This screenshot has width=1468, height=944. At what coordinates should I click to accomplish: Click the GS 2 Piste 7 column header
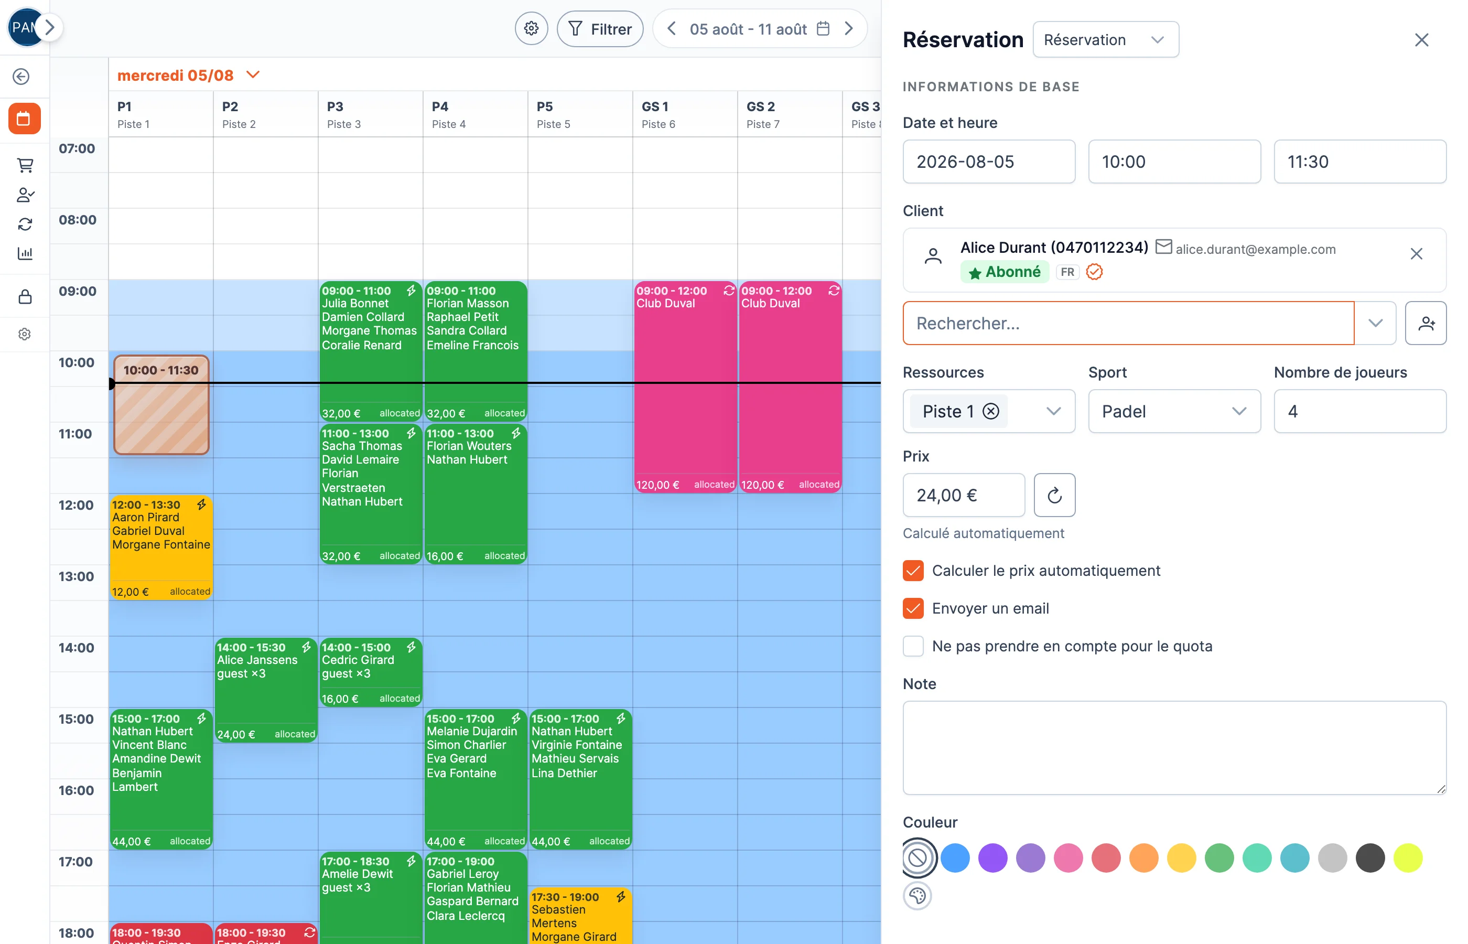[789, 115]
